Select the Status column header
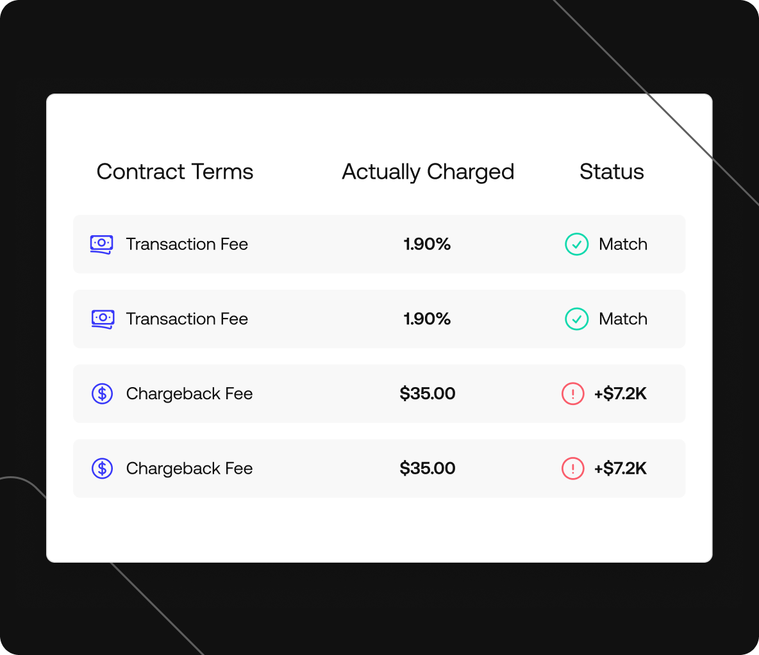The width and height of the screenshot is (759, 655). tap(612, 171)
